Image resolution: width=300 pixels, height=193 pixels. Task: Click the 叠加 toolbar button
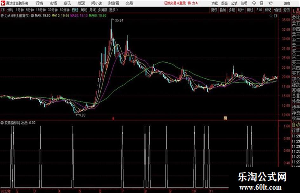[223, 10]
